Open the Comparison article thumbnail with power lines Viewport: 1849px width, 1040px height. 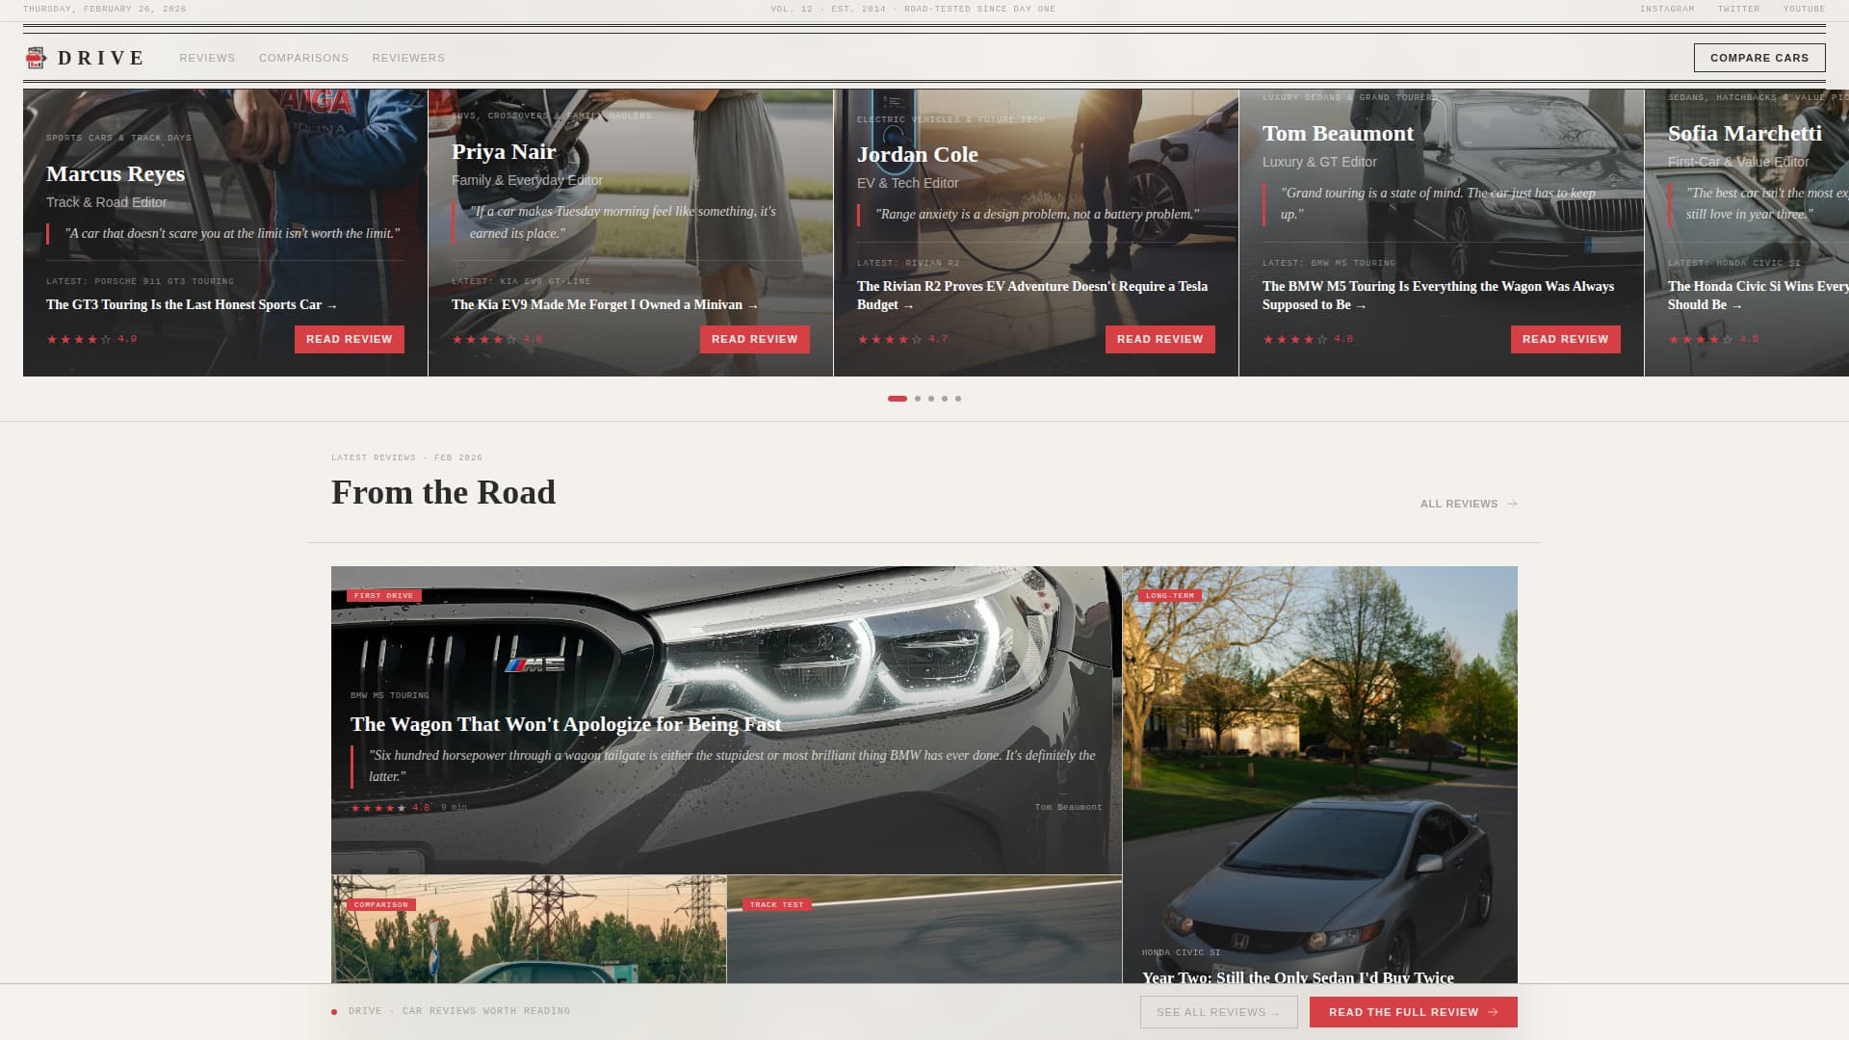tap(529, 929)
